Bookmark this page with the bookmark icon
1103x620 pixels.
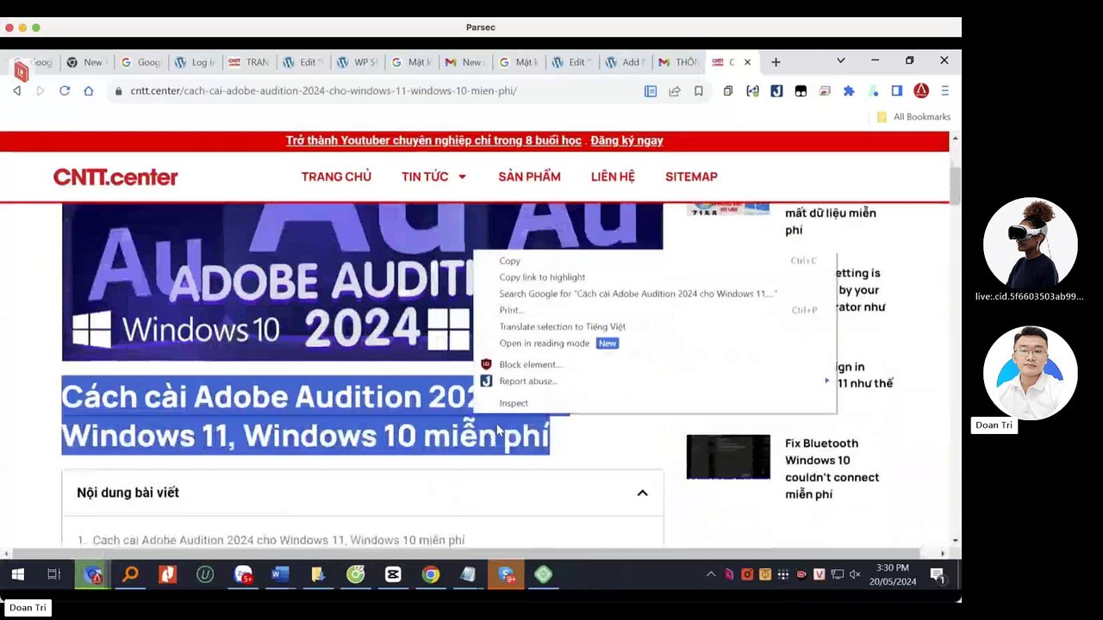click(699, 90)
